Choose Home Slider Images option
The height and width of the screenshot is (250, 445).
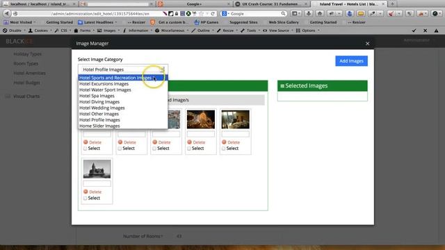123,126
